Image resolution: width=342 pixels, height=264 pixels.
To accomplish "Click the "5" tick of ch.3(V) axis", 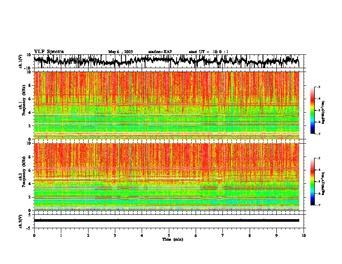I will point(30,214).
